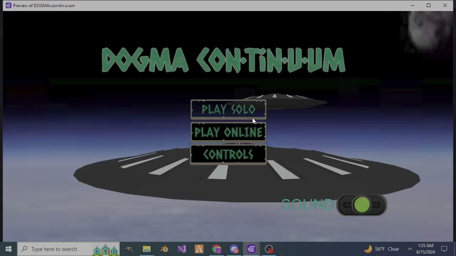
Task: Open File Explorer from the taskbar
Action: [x=147, y=249]
